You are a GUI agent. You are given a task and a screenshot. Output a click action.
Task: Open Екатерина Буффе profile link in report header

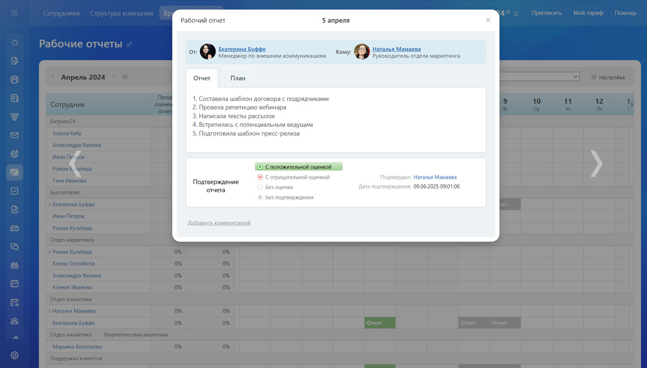point(242,49)
